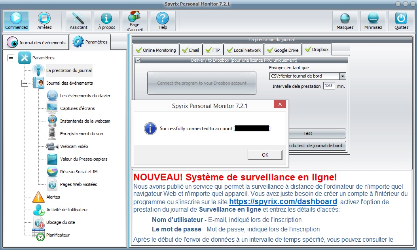Click the Test button

click(317, 133)
